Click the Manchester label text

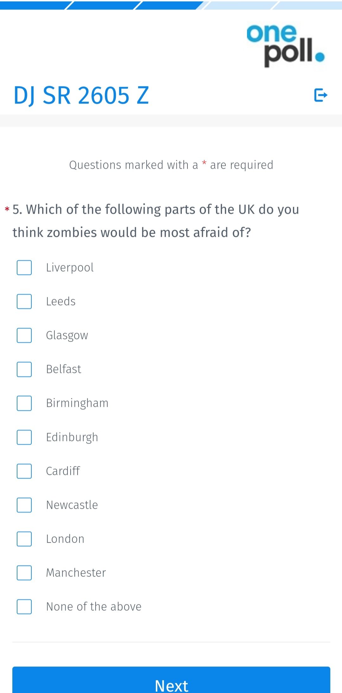[76, 573]
